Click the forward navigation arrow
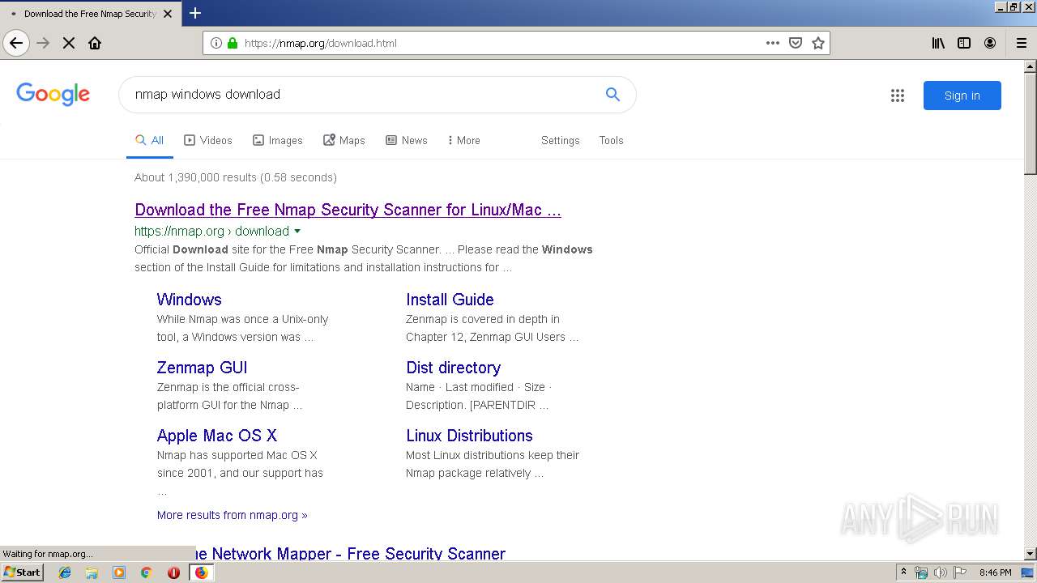 coord(43,43)
